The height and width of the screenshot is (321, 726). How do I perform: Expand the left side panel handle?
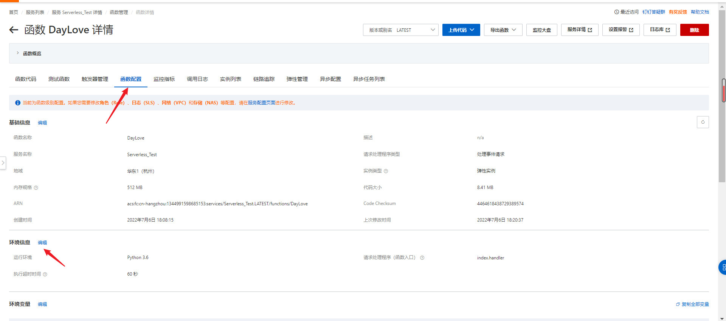point(3,163)
